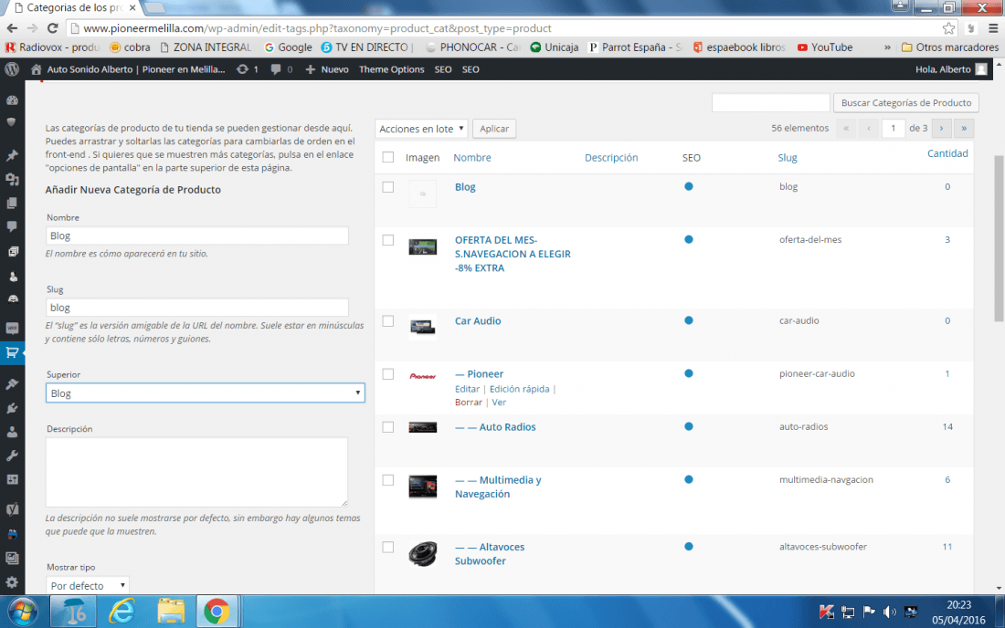This screenshot has width=1005, height=628.
Task: Open the Products cart sidebar icon
Action: tap(12, 352)
